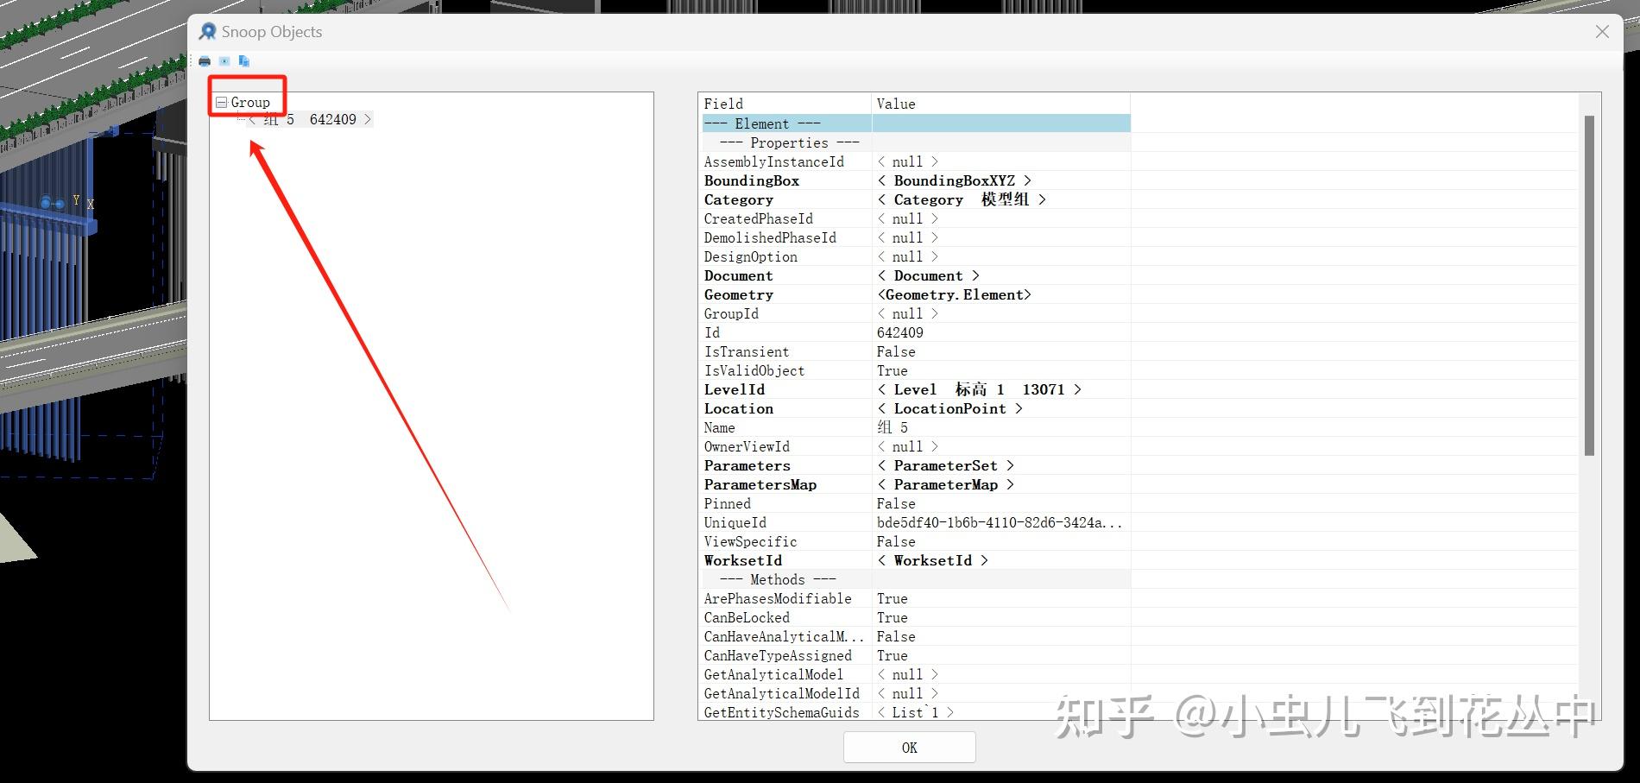Select the GroupId field

731,314
